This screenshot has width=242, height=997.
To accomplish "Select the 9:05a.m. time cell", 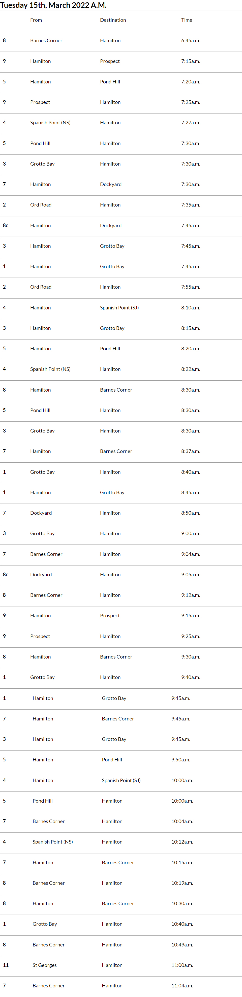I will click(190, 574).
